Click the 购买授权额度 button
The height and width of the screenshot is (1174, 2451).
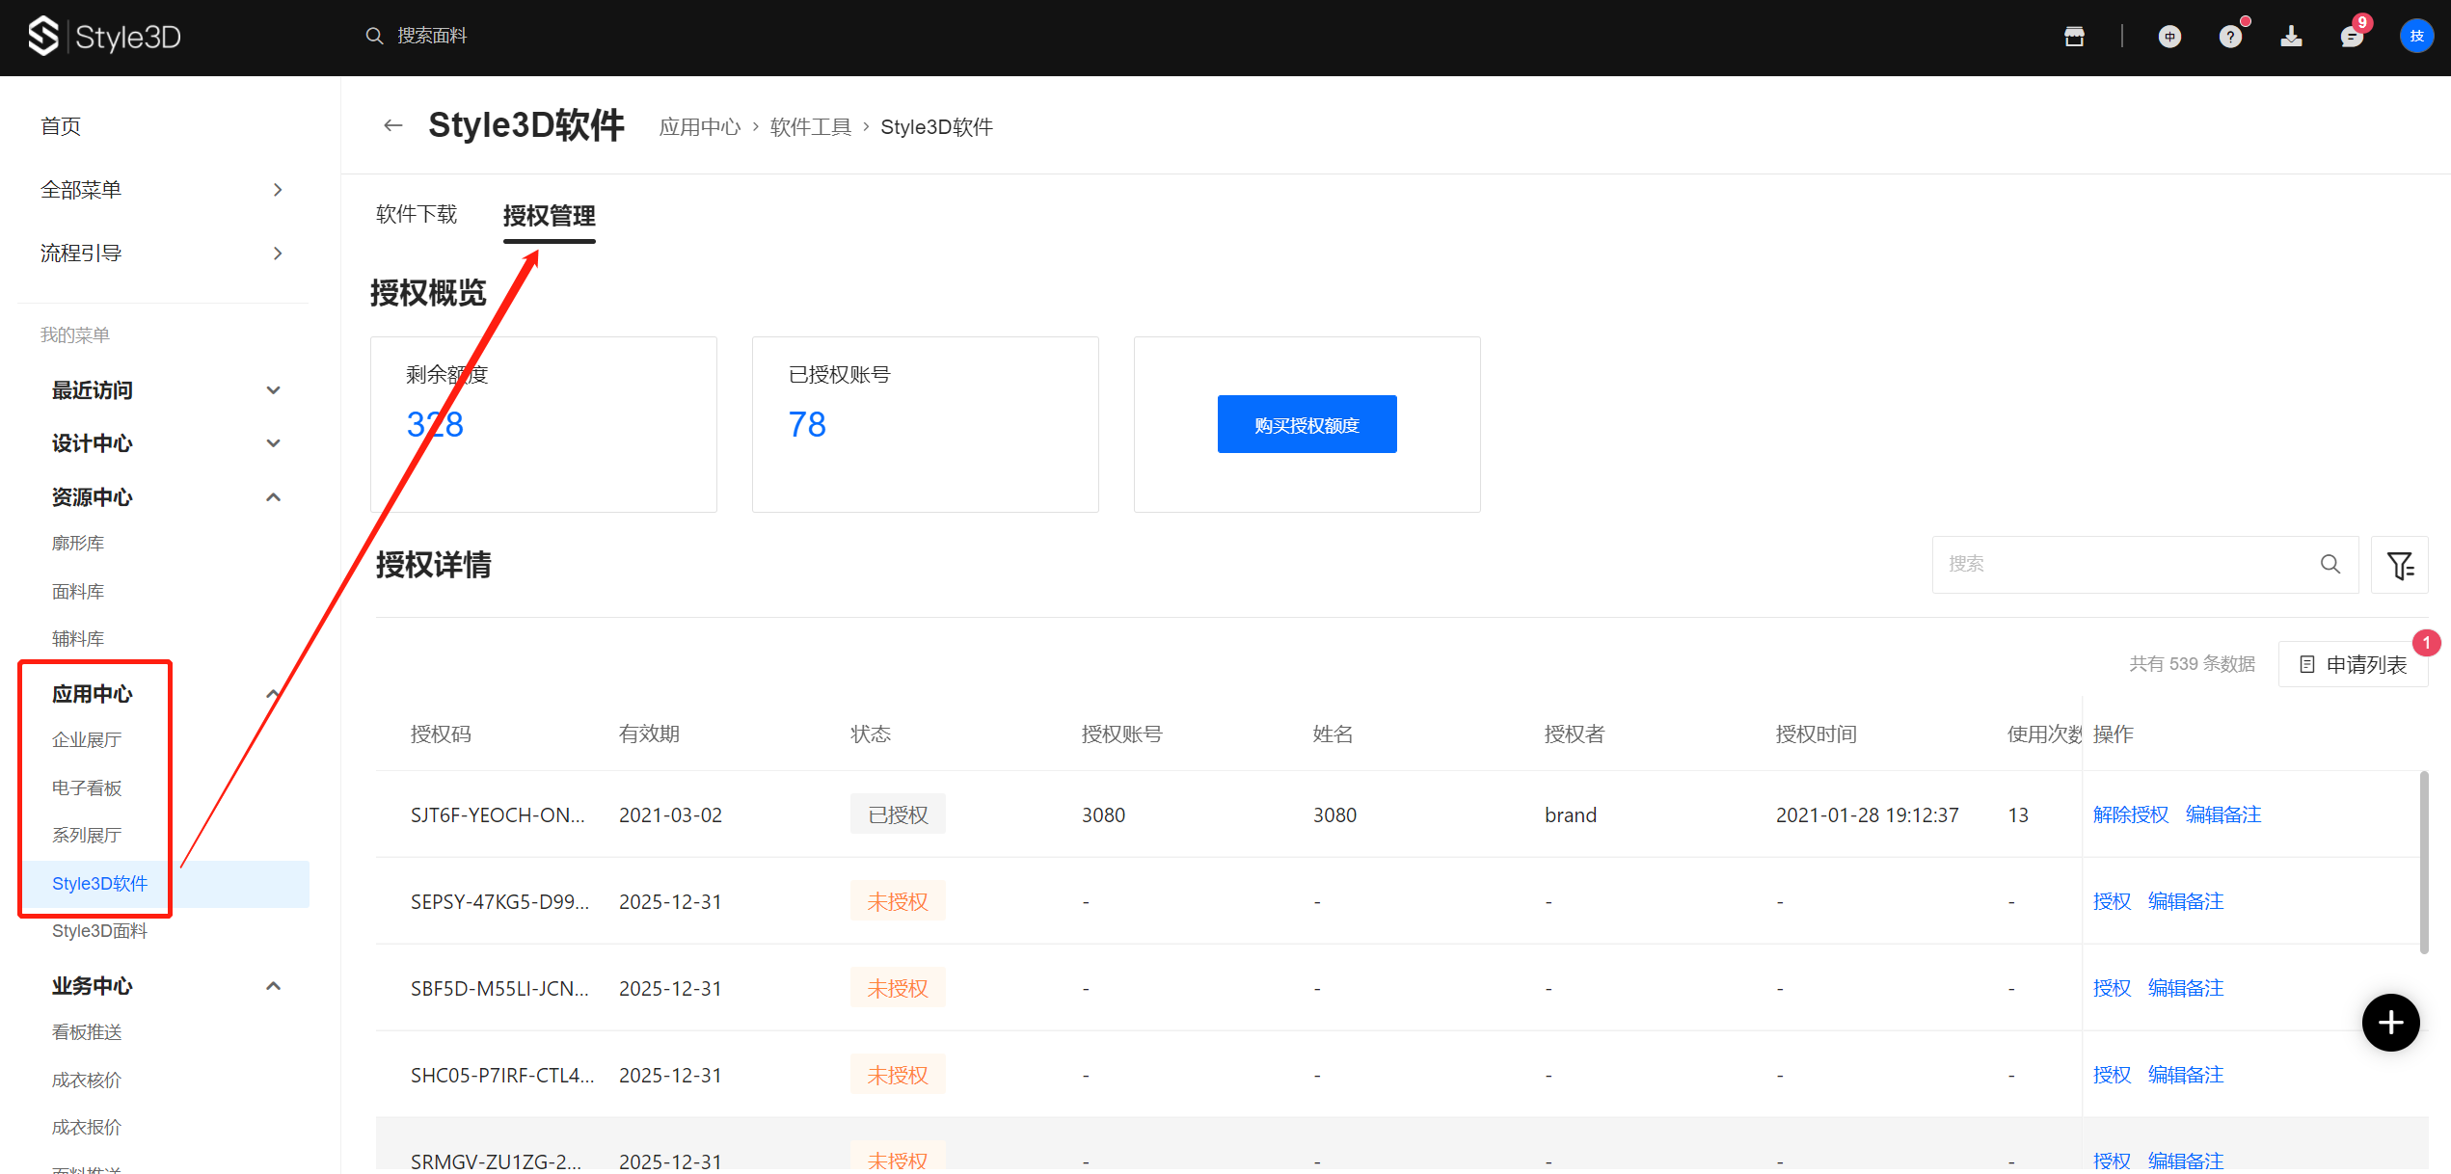[1306, 424]
